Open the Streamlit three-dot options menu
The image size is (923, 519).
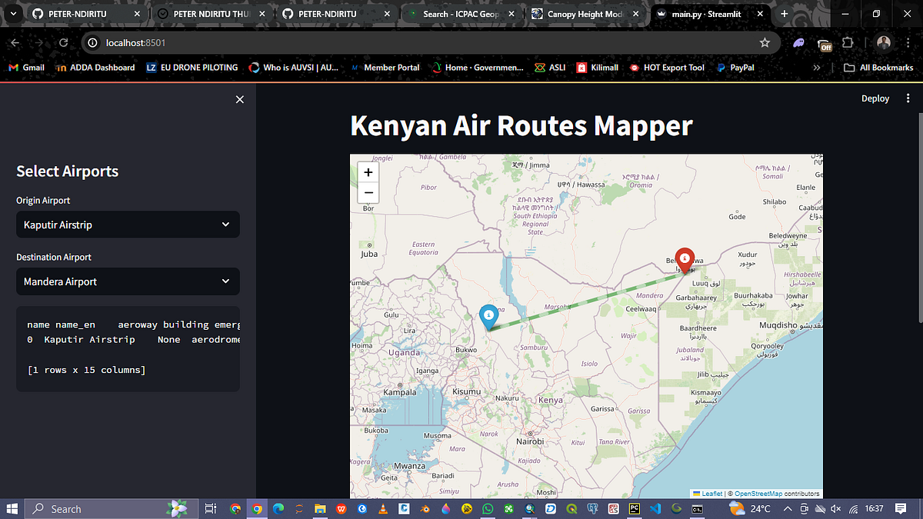point(908,98)
